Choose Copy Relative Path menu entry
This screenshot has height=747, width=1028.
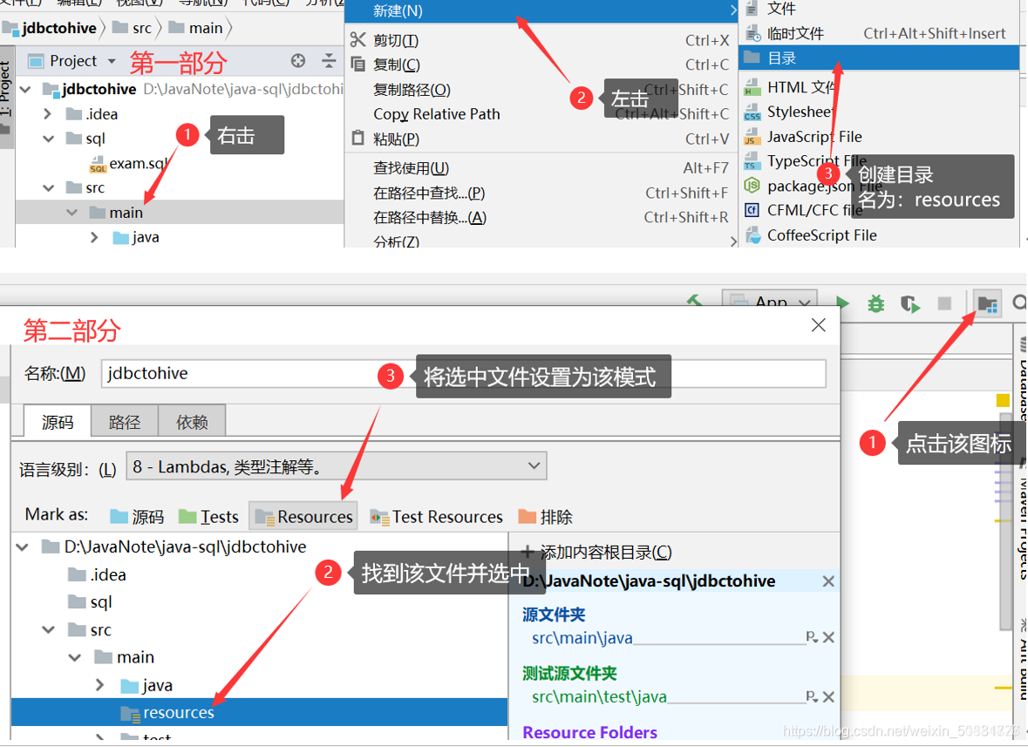tap(541, 114)
